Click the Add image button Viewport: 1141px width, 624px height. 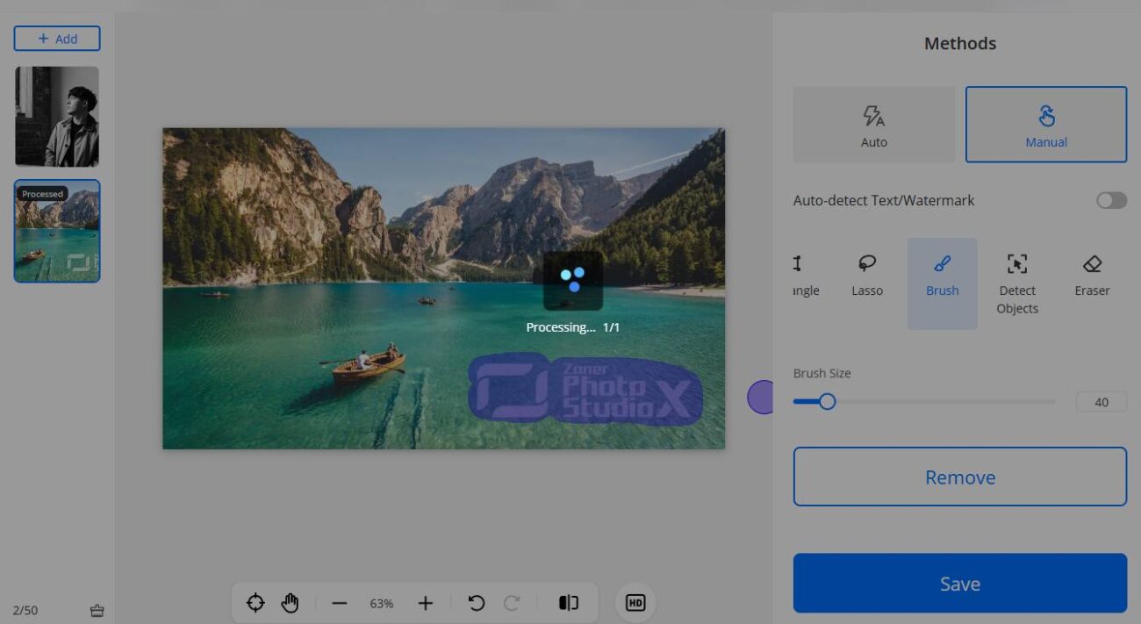pos(57,39)
